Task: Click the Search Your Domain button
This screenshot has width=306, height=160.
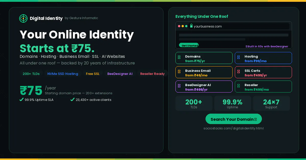Action: (234, 119)
